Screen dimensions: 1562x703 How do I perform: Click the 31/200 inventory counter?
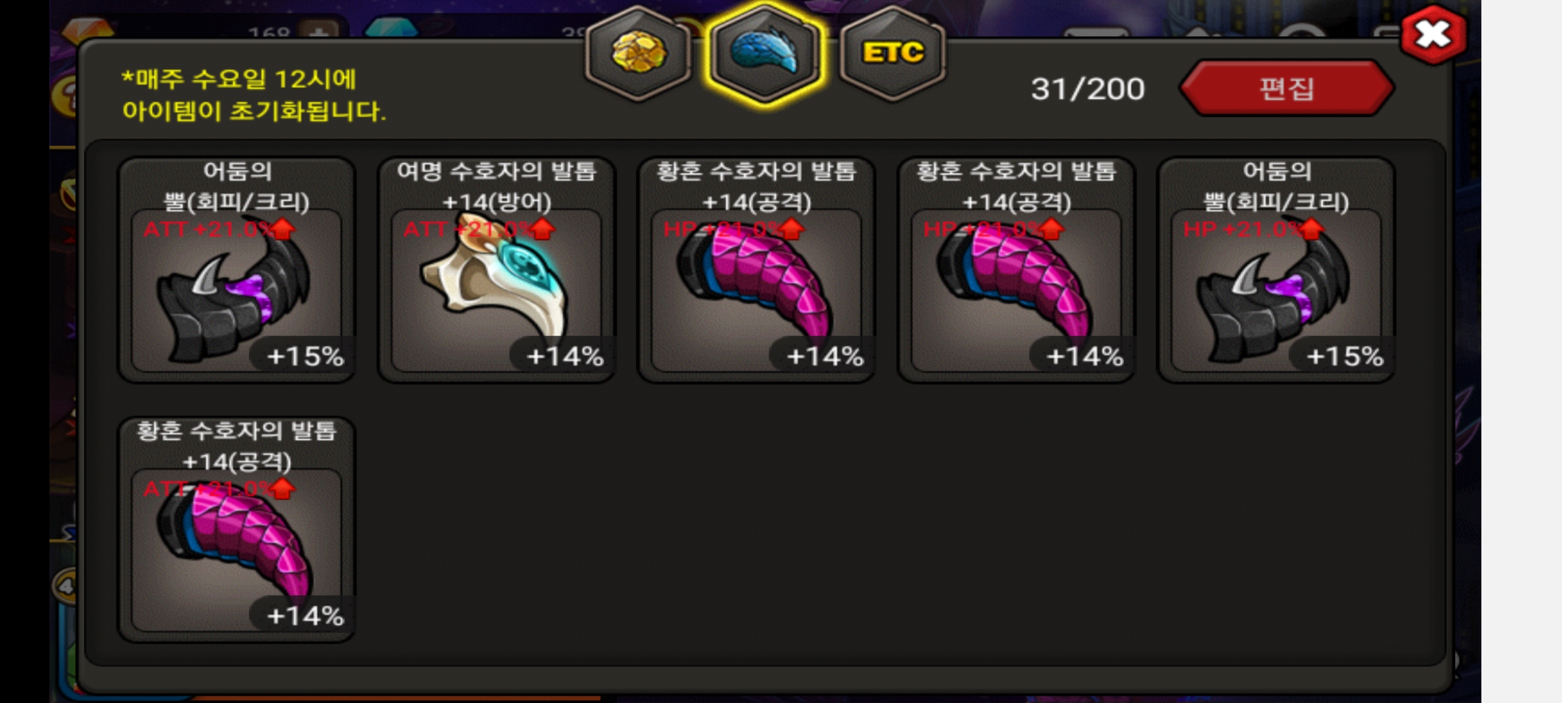coord(1088,89)
